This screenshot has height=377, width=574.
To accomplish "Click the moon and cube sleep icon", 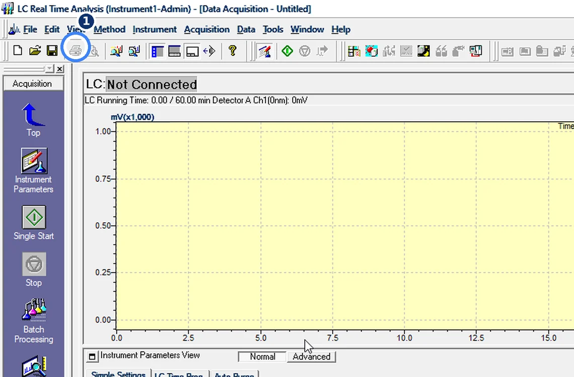I will click(423, 51).
